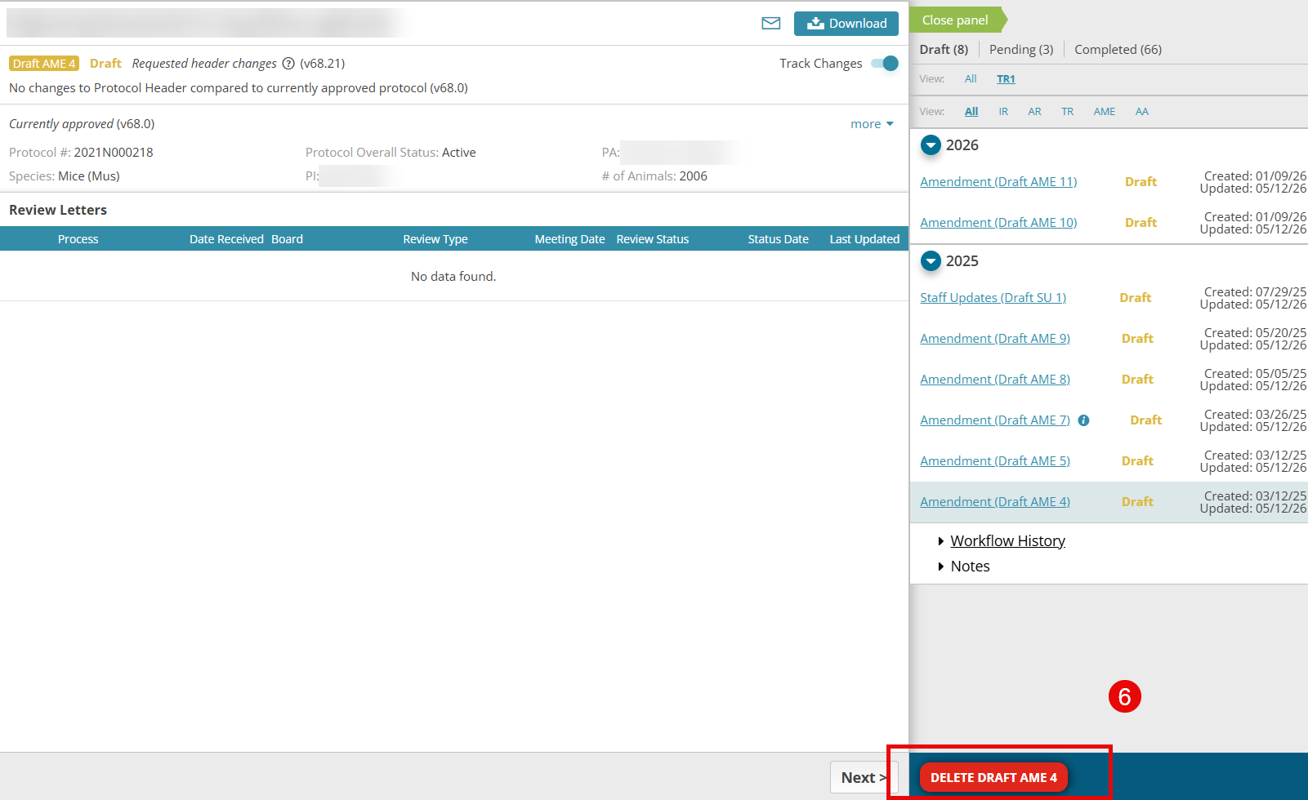This screenshot has height=800, width=1308.
Task: Close the side panel
Action: 958,20
